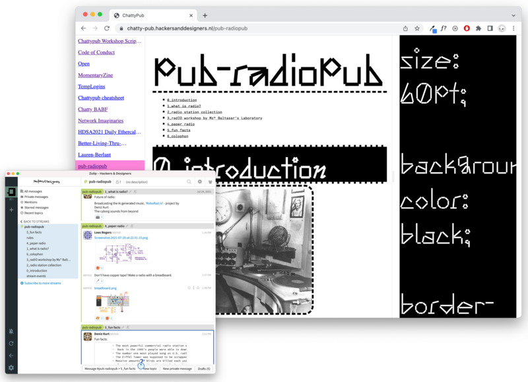Click the New private message button
Viewport: 528px width, 382px height.
177,369
